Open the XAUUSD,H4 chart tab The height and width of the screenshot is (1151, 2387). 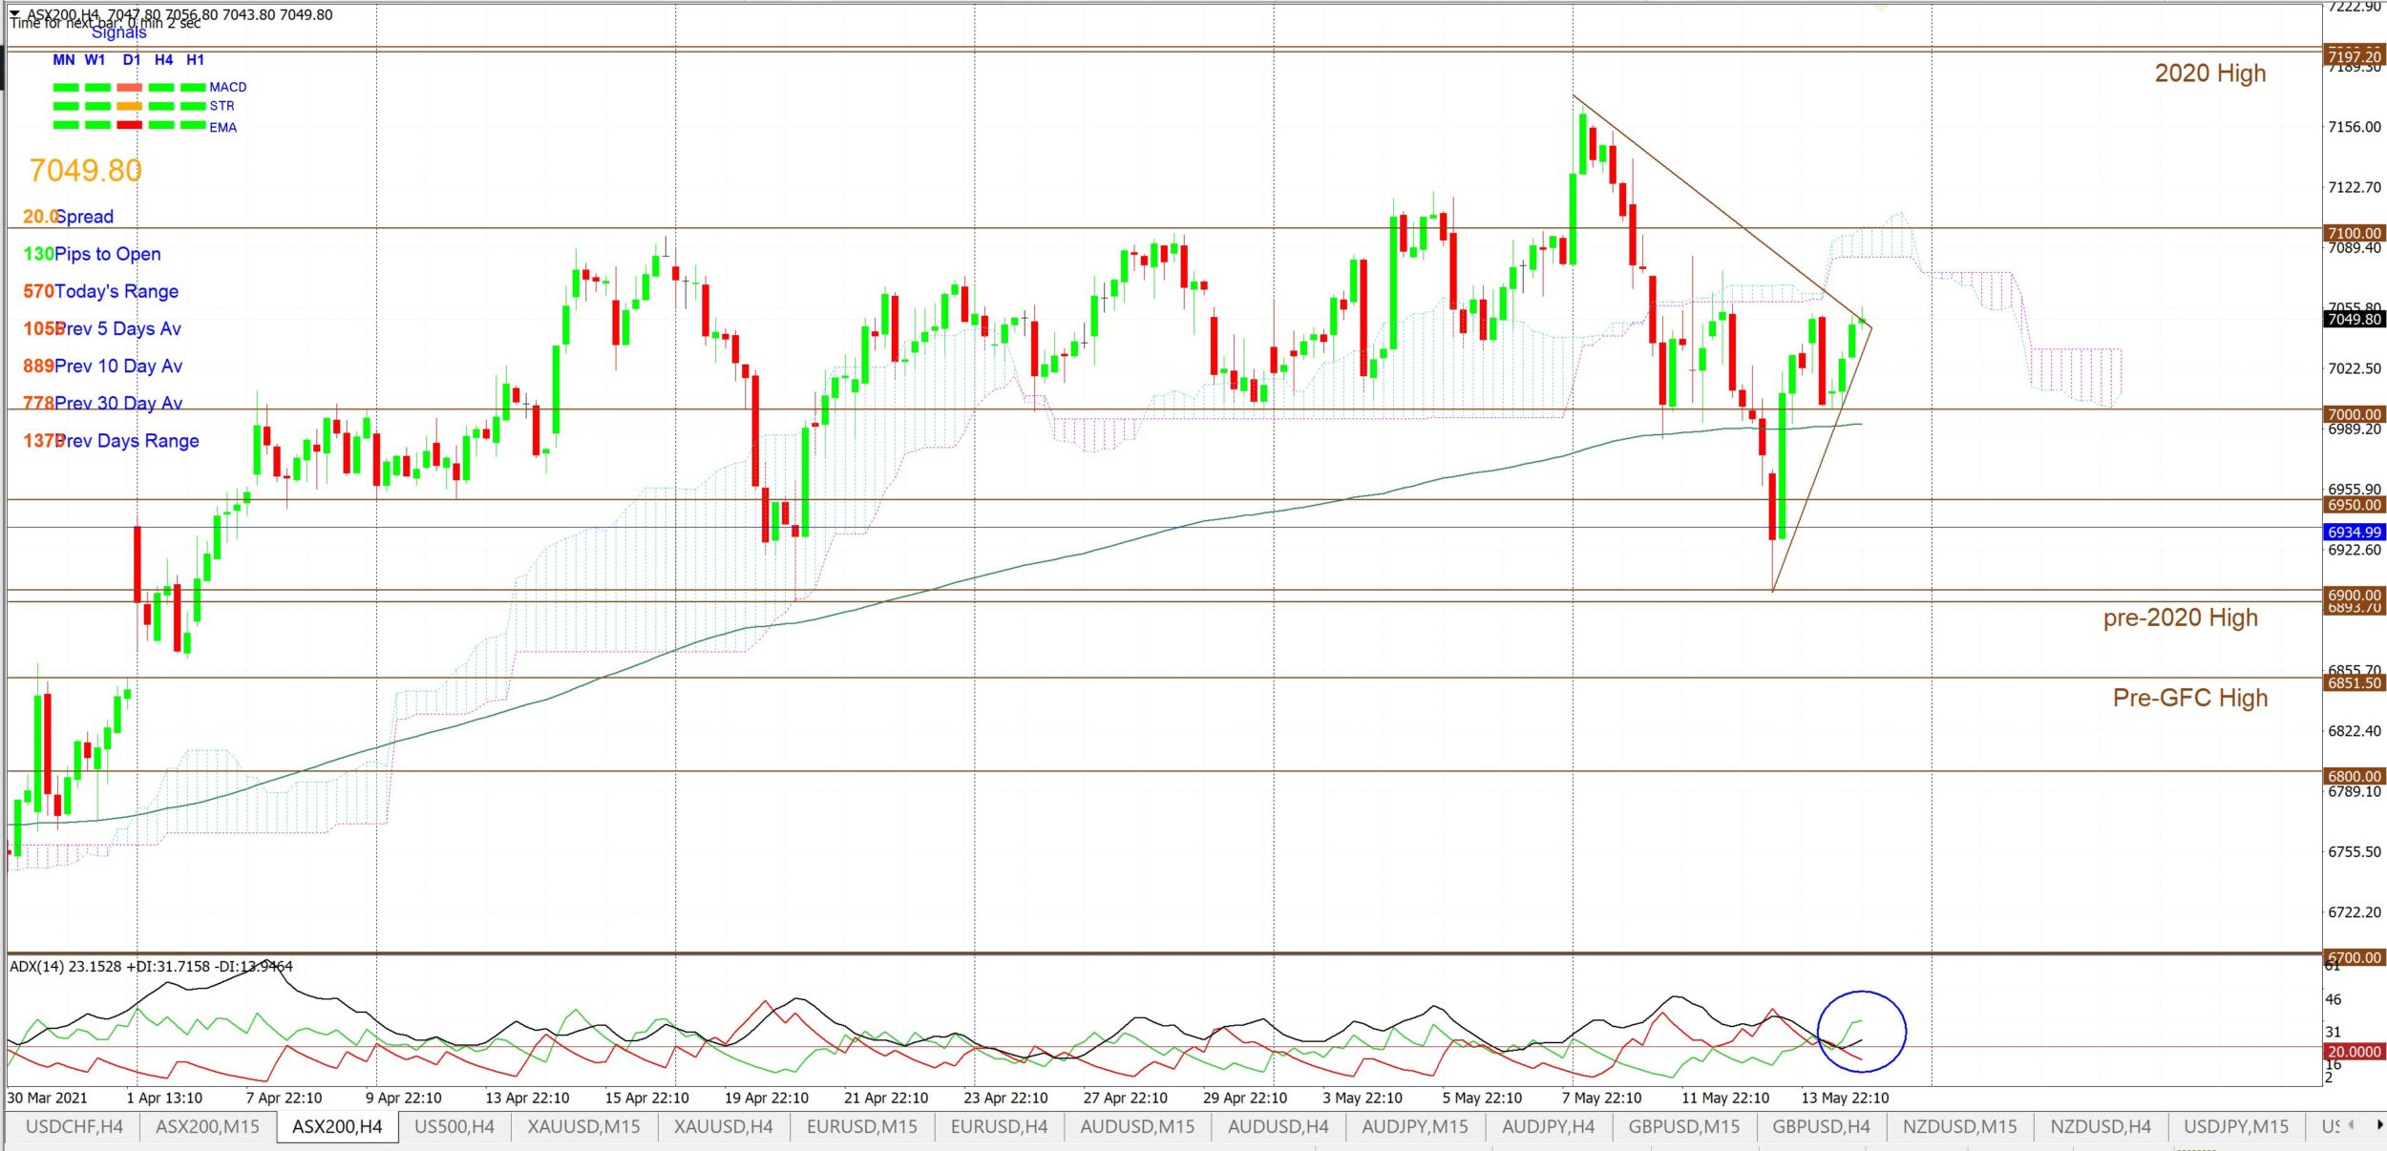pyautogui.click(x=723, y=1126)
